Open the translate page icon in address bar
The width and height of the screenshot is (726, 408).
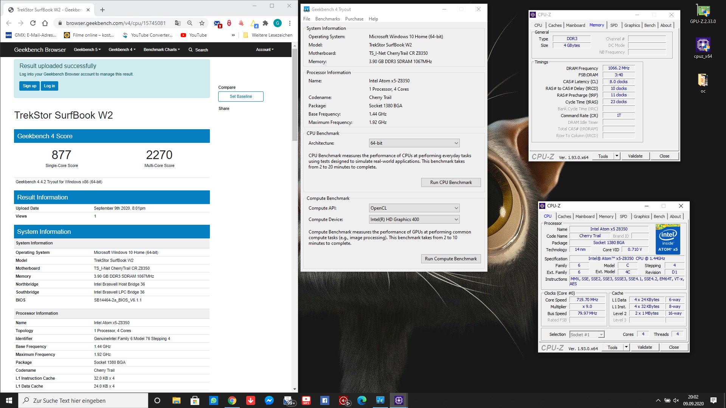point(178,23)
